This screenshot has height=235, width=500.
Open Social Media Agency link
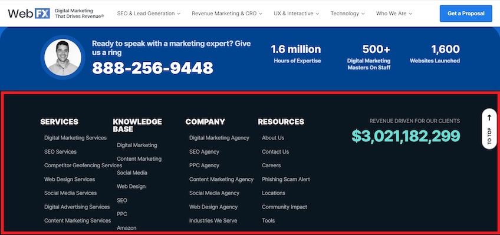click(x=214, y=193)
